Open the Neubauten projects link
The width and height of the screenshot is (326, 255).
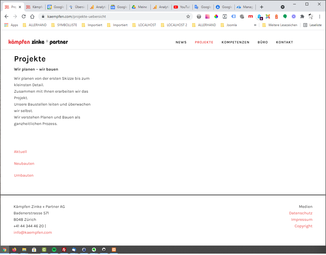[24, 163]
